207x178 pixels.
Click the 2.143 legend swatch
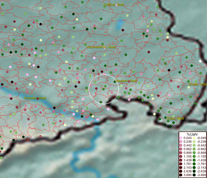click(x=180, y=168)
